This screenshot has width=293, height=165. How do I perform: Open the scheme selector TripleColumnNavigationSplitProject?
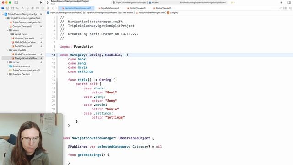tap(130, 2)
